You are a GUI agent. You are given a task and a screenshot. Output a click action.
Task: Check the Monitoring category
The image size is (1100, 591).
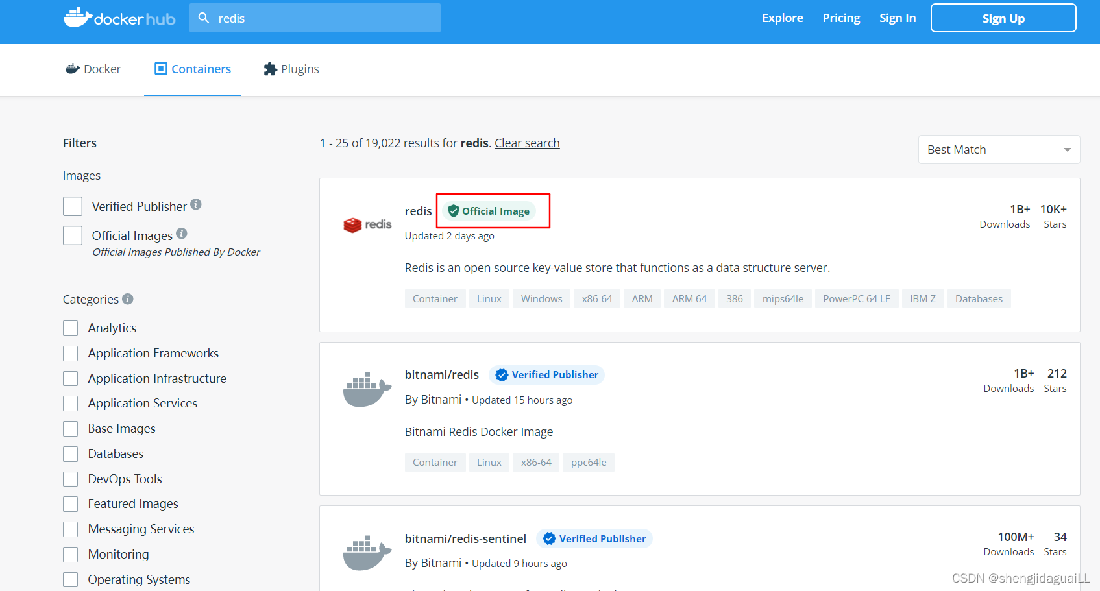click(x=71, y=555)
